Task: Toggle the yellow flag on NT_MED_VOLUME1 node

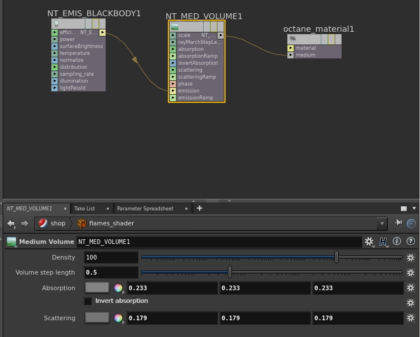Action: pyautogui.click(x=213, y=27)
